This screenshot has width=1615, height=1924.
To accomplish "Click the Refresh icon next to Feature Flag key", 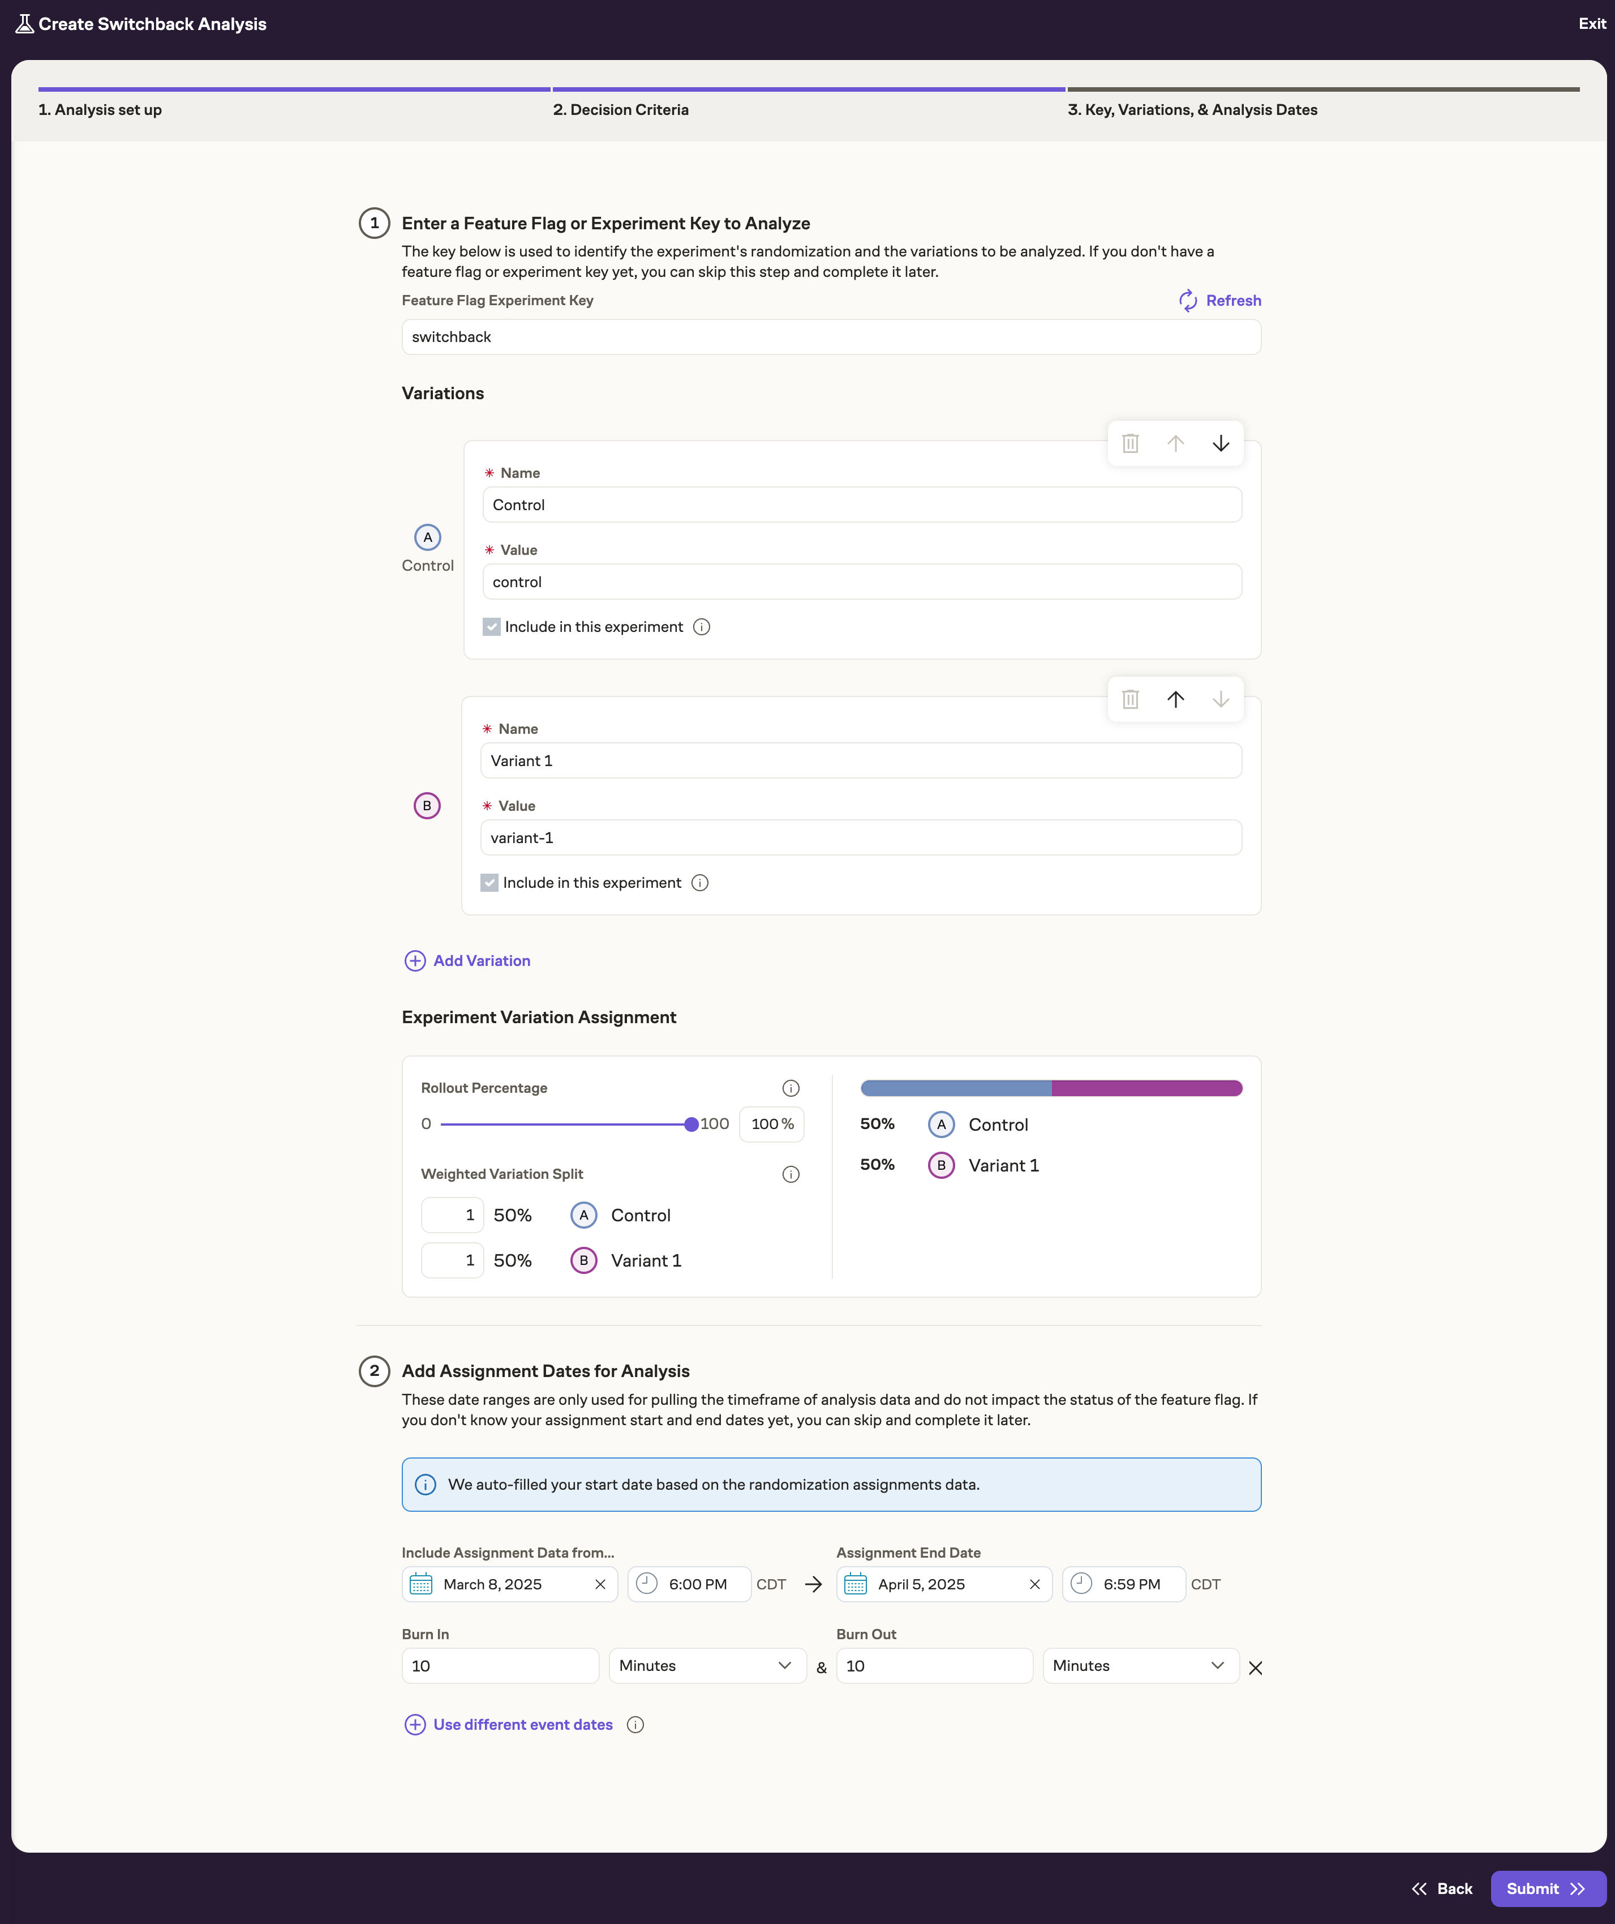I will (x=1187, y=301).
